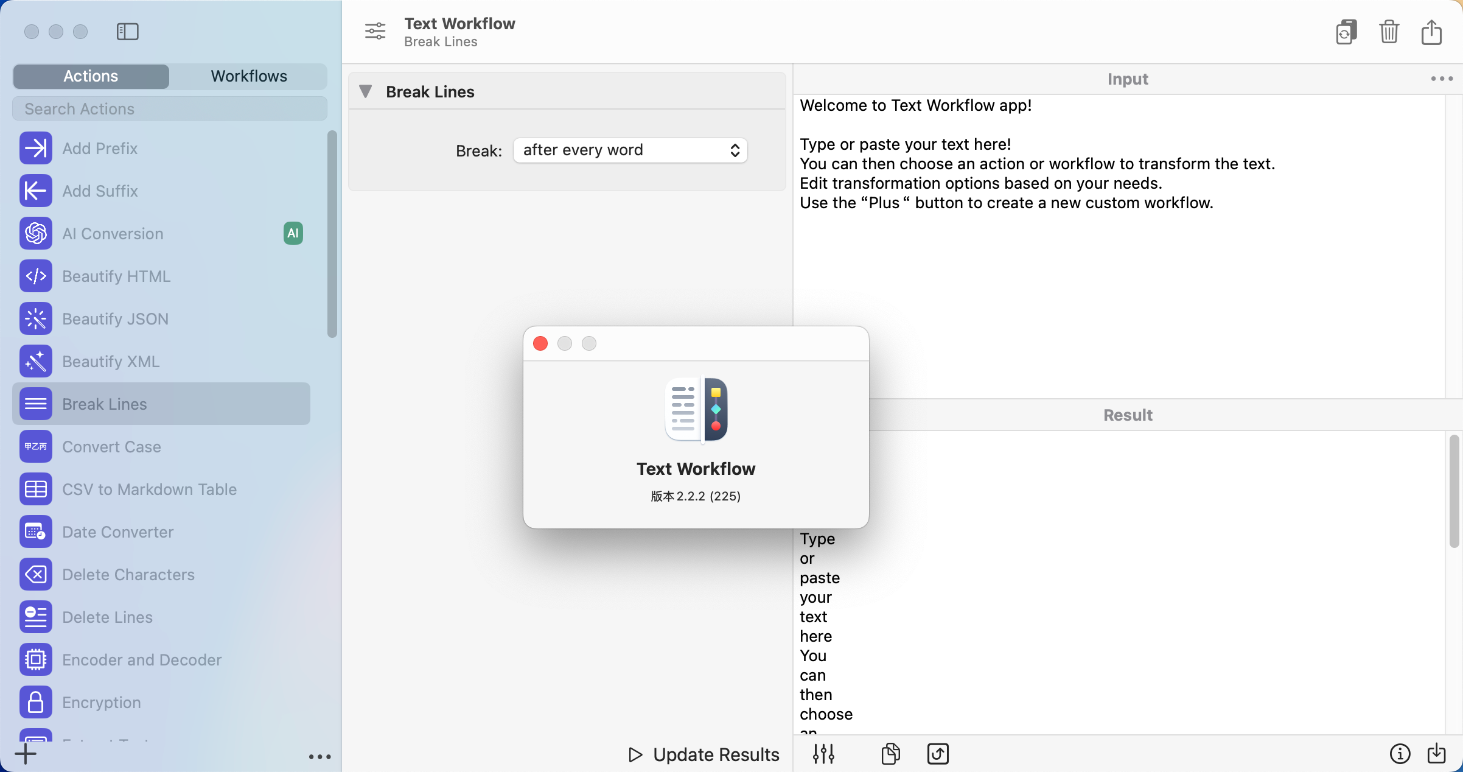
Task: Open the Break after every word dropdown
Action: tap(630, 150)
